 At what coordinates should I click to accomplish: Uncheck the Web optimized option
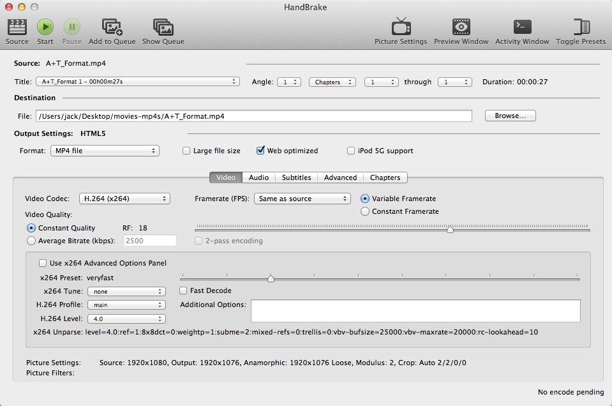click(x=260, y=151)
